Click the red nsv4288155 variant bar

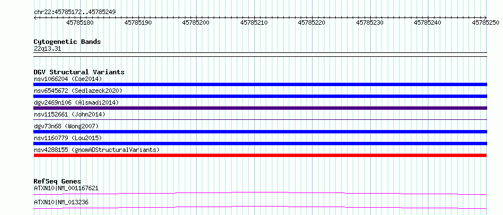260,155
